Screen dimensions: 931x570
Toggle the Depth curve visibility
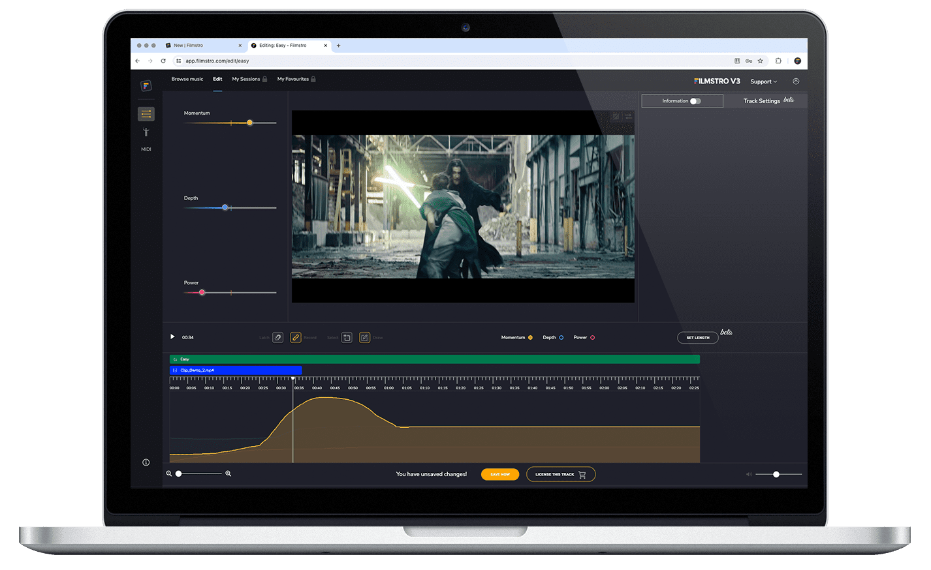tap(561, 338)
